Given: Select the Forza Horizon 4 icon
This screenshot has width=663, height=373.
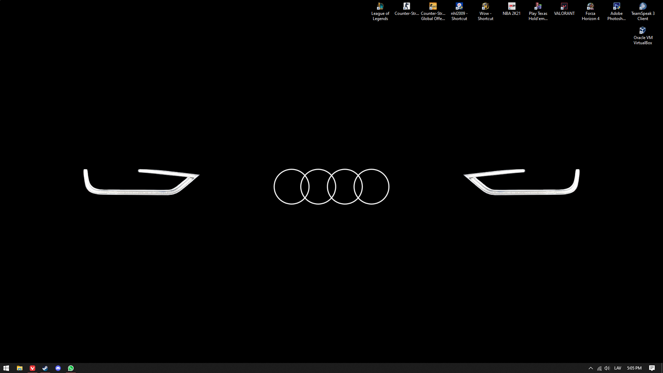Looking at the screenshot, I should 590,11.
